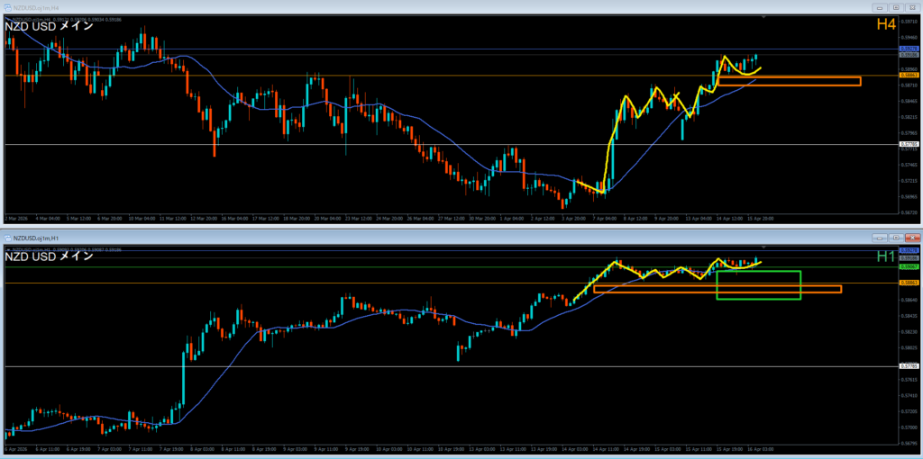923x459 pixels.
Task: Minimize the H1 chart window
Action: 880,237
